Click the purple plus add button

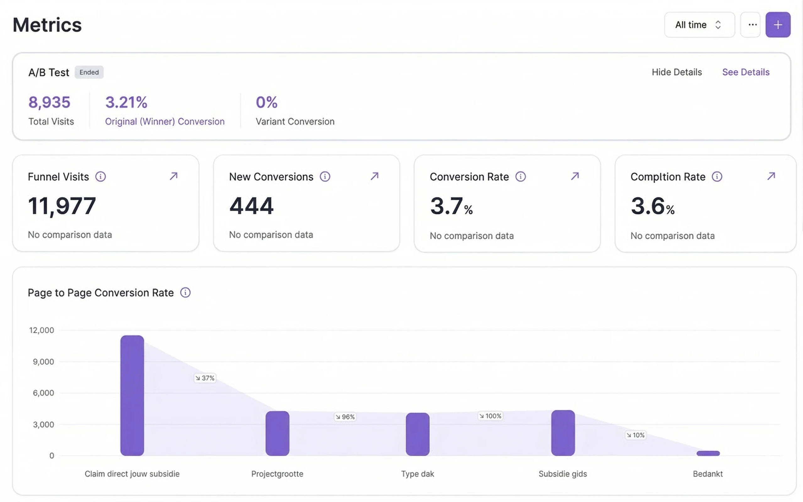click(778, 25)
